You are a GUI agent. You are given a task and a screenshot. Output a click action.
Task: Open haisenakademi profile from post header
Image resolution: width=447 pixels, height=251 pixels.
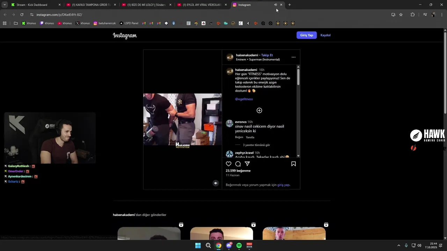tap(247, 55)
